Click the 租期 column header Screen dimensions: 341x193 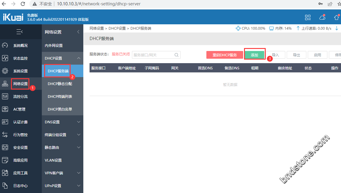(x=255, y=68)
